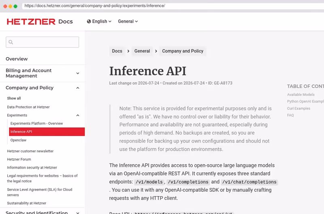324x214 pixels.
Task: Open the General section dropdown
Action: click(x=128, y=21)
